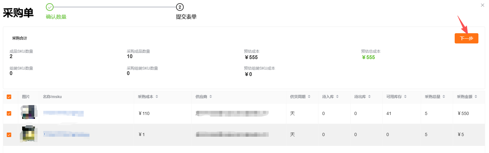Click the first product thumbnail image

pyautogui.click(x=28, y=112)
